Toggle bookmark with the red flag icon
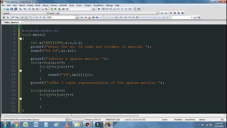Image resolution: width=227 pixels, height=128 pixels. 171,13
